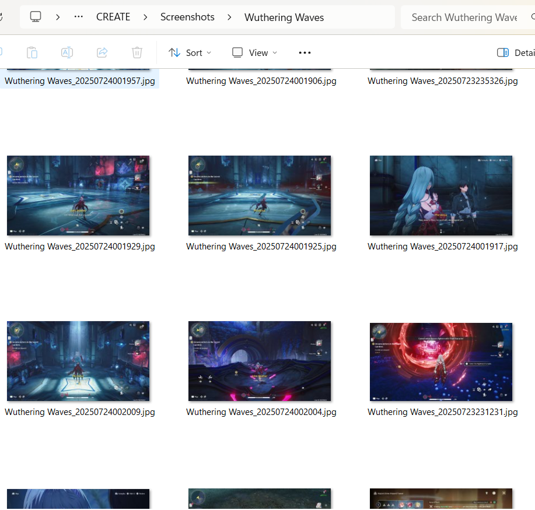The width and height of the screenshot is (535, 510).
Task: Open the See more toolbar options
Action: 305,52
